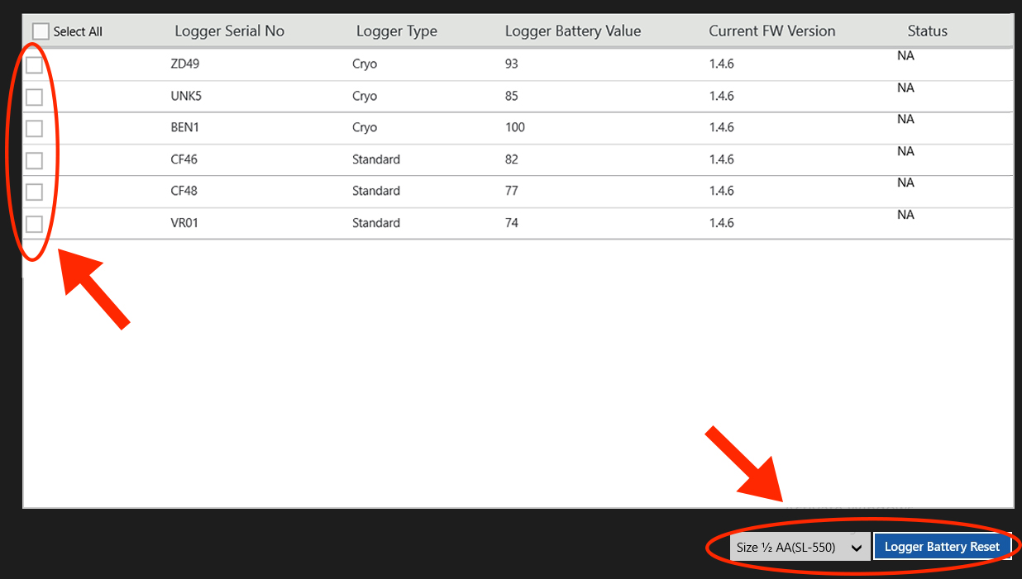The height and width of the screenshot is (579, 1022).
Task: Click the Logger Battery Reset button
Action: tap(942, 547)
